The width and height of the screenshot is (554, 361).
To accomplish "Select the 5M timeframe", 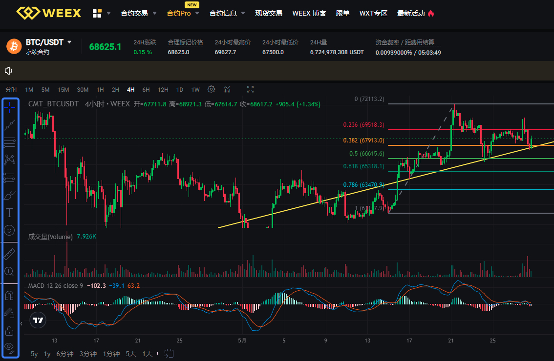I will point(45,90).
